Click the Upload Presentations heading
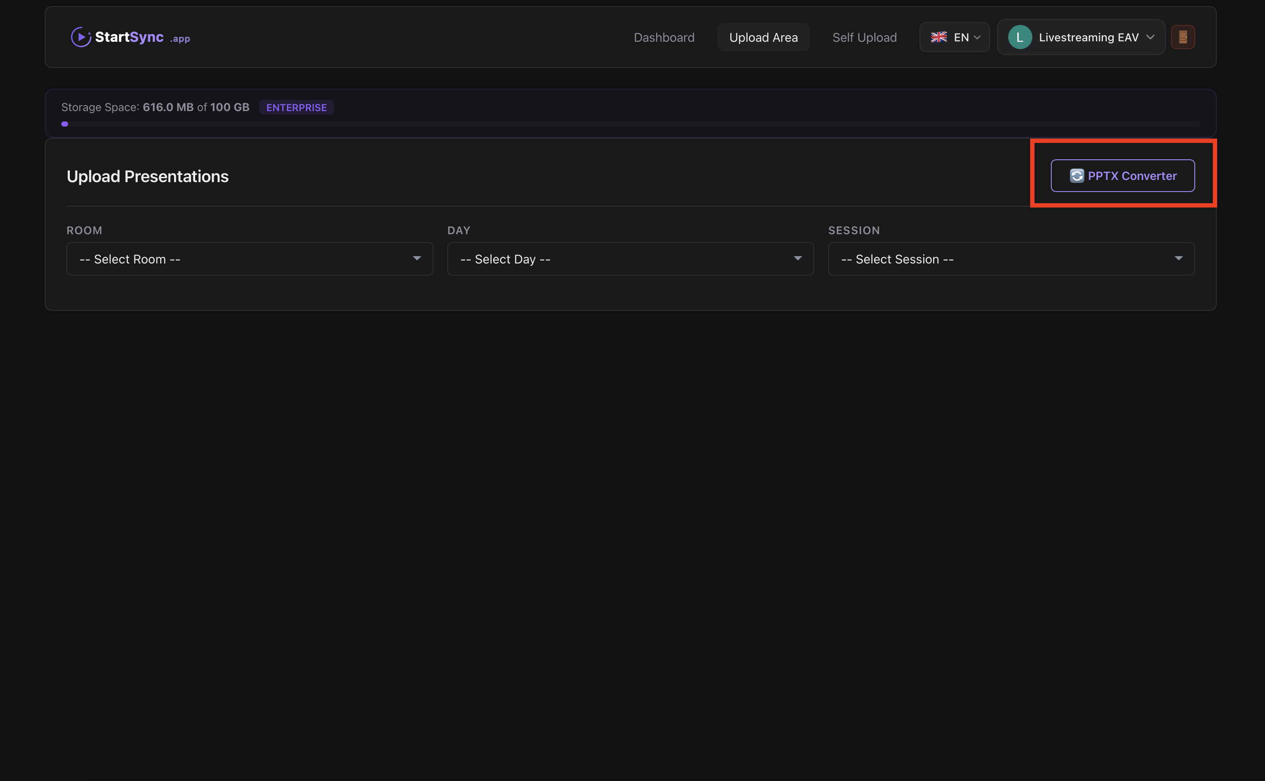This screenshot has width=1265, height=781. coord(147,177)
